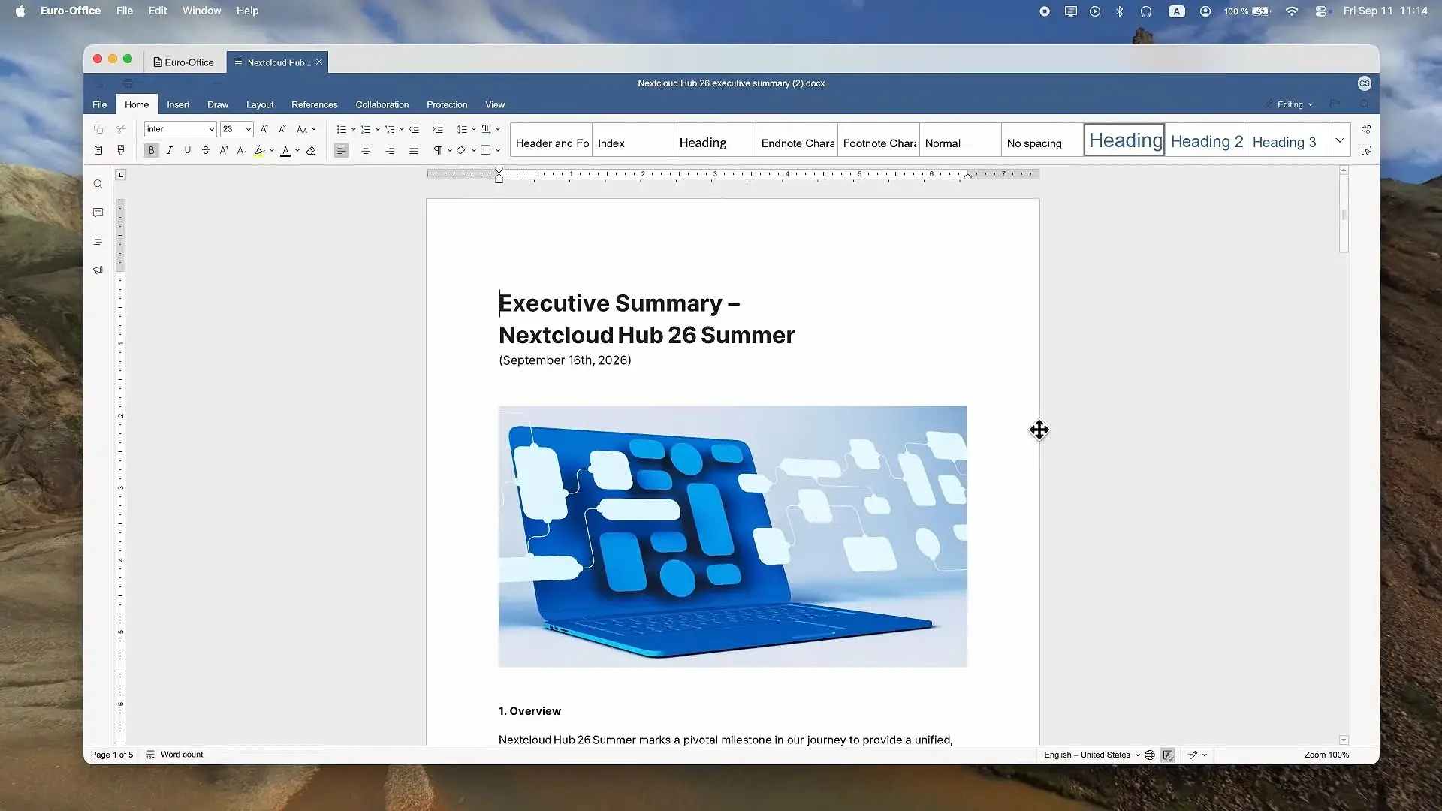Apply Subscript formatting

pyautogui.click(x=242, y=150)
